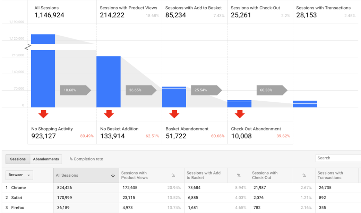Select the blue Product Views funnel bar
This screenshot has height=213, width=361.
(109, 82)
